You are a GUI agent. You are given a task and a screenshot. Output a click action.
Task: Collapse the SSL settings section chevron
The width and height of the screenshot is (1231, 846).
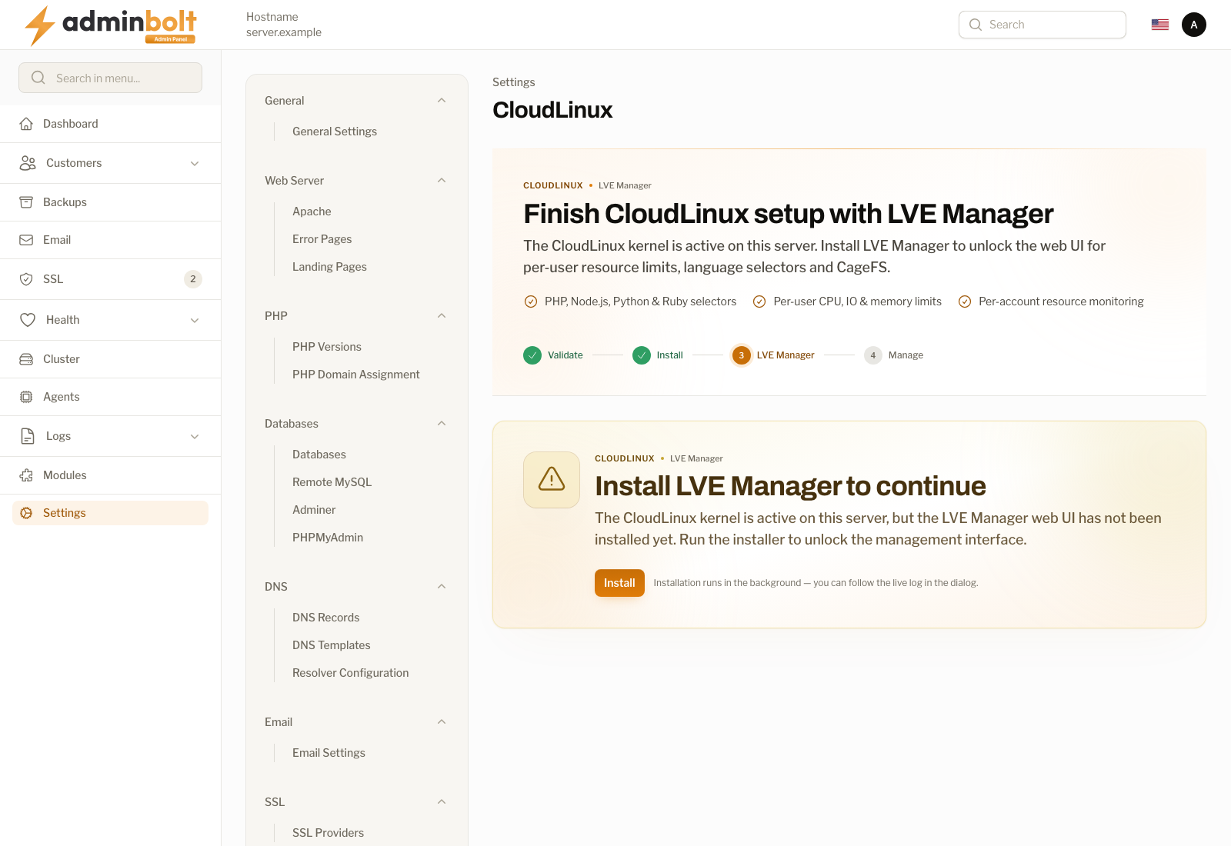[x=442, y=802]
